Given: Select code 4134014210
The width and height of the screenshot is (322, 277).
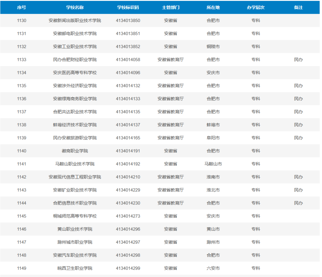Looking at the screenshot, I should click(128, 177).
